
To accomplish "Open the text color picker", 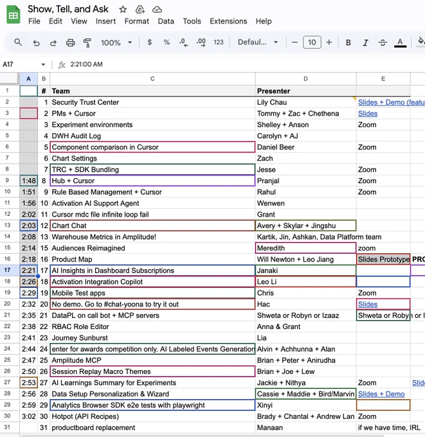I will pyautogui.click(x=400, y=42).
